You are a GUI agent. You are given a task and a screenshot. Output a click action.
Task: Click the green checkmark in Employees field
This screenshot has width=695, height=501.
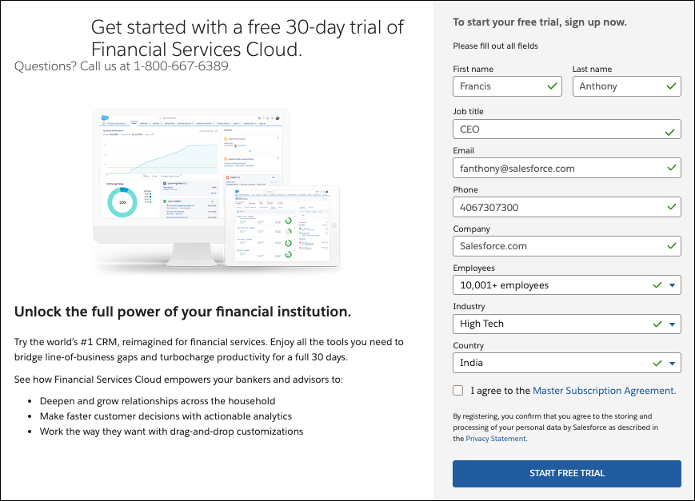657,284
